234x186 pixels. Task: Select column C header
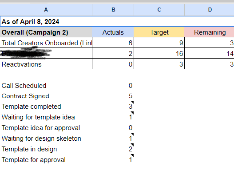[x=159, y=10]
